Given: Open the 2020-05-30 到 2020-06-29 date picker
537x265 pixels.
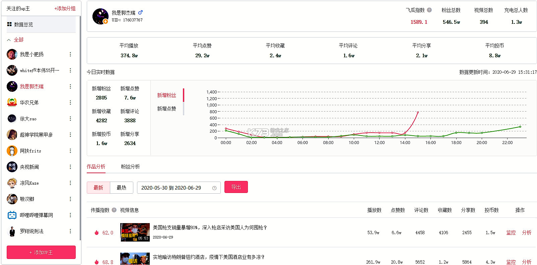Looking at the screenshot, I should point(179,188).
